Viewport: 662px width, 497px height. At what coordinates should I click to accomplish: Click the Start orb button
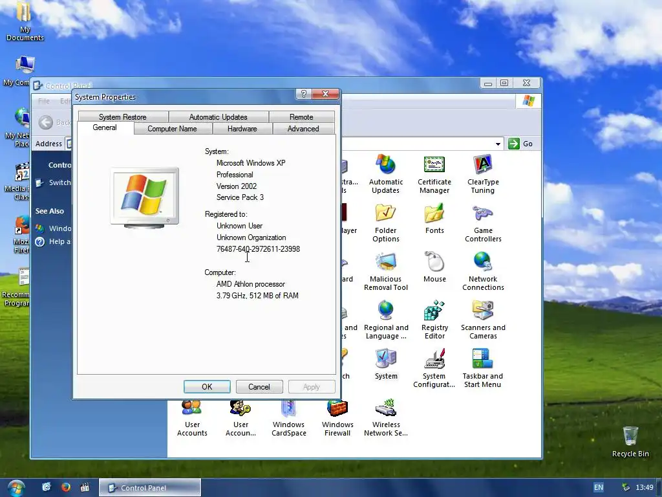coord(16,488)
